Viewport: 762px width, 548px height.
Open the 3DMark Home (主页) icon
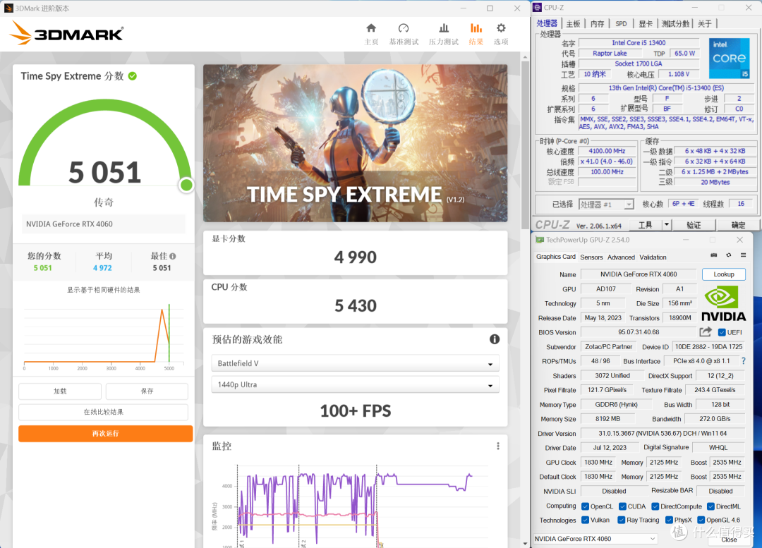(x=371, y=28)
